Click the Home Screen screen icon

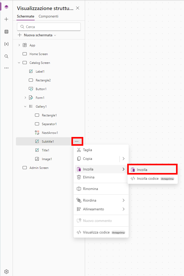(25, 54)
